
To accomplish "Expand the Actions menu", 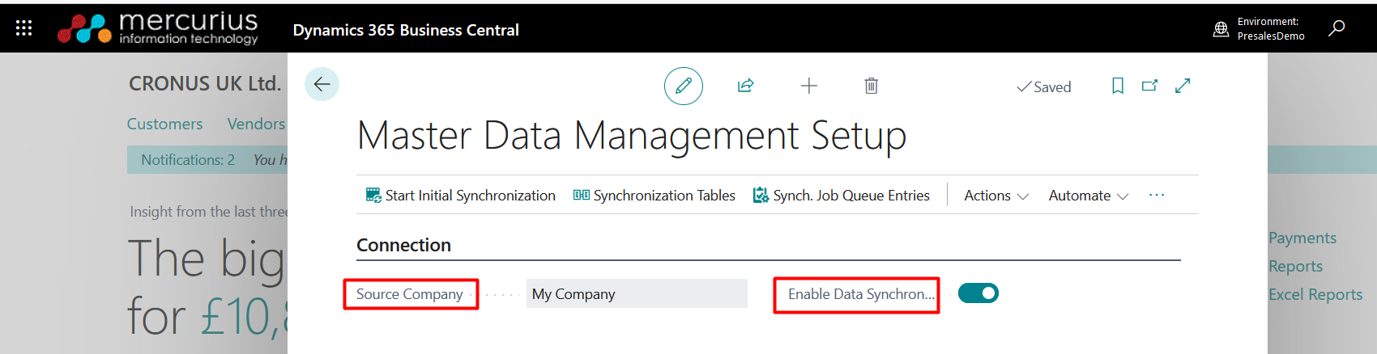I will click(996, 196).
